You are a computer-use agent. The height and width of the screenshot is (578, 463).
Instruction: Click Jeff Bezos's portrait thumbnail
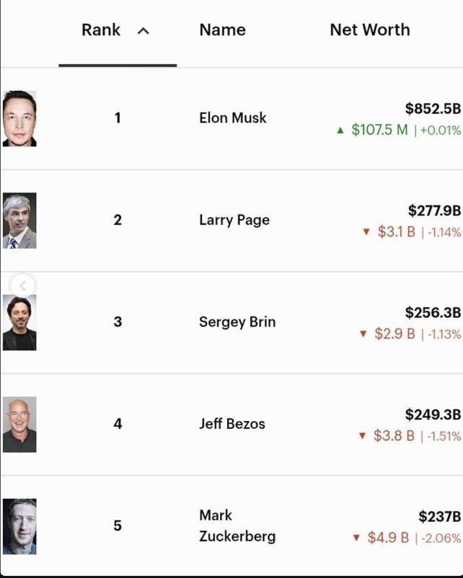point(19,424)
